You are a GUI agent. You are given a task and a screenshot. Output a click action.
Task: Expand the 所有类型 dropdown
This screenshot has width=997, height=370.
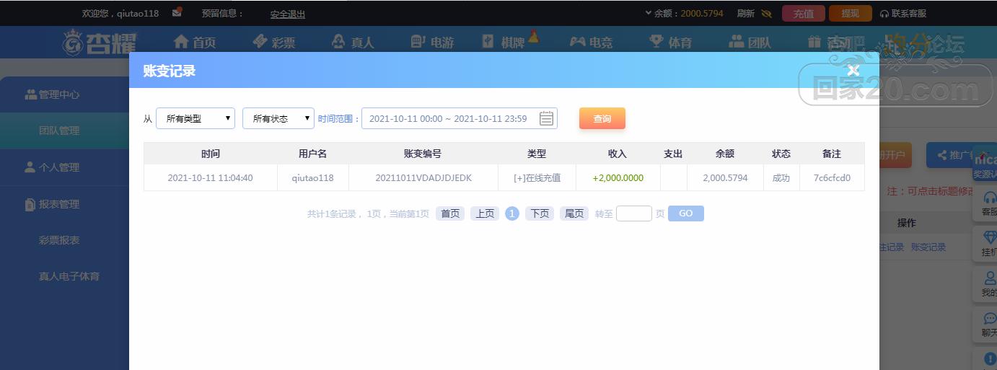[196, 118]
